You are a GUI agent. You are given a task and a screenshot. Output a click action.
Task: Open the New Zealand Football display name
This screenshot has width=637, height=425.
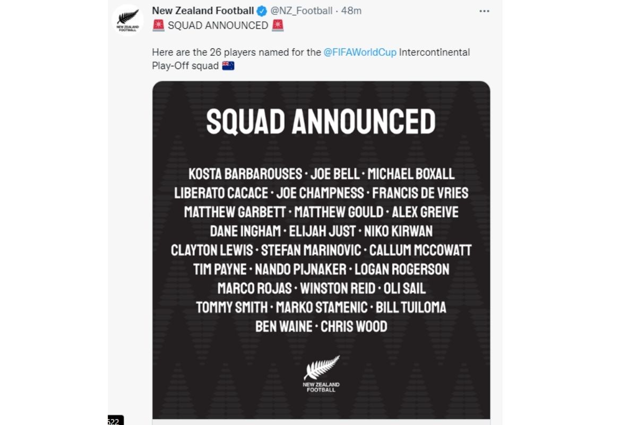202,11
